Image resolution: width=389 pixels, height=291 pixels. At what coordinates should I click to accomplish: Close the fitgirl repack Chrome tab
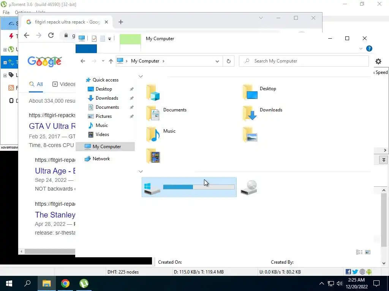(106, 22)
